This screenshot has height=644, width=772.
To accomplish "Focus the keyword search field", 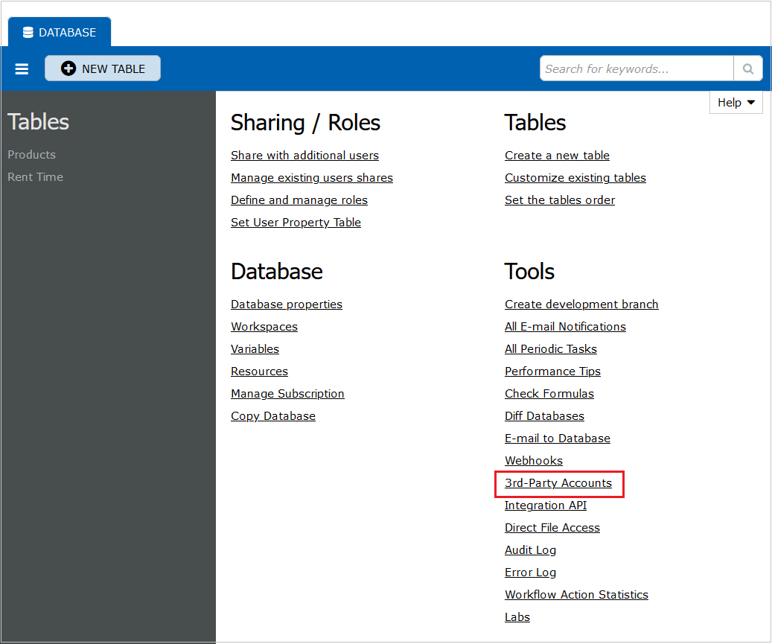I will 637,69.
